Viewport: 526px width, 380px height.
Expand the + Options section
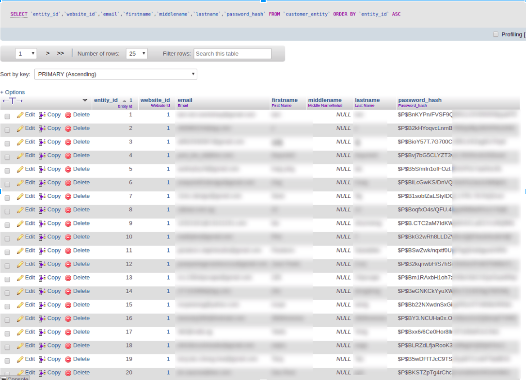[13, 92]
